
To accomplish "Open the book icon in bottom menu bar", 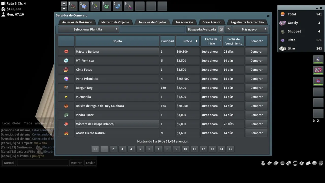I will tap(276, 163).
